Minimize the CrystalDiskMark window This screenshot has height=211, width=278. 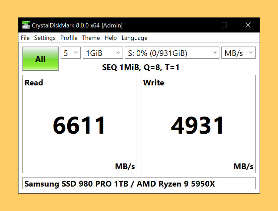(201, 25)
